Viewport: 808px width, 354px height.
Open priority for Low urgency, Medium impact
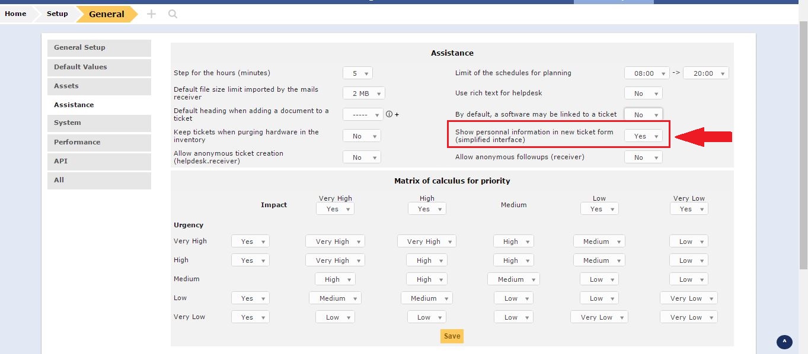513,298
